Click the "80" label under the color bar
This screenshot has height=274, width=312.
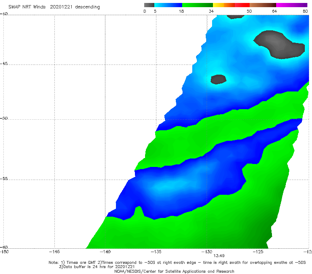305,11
